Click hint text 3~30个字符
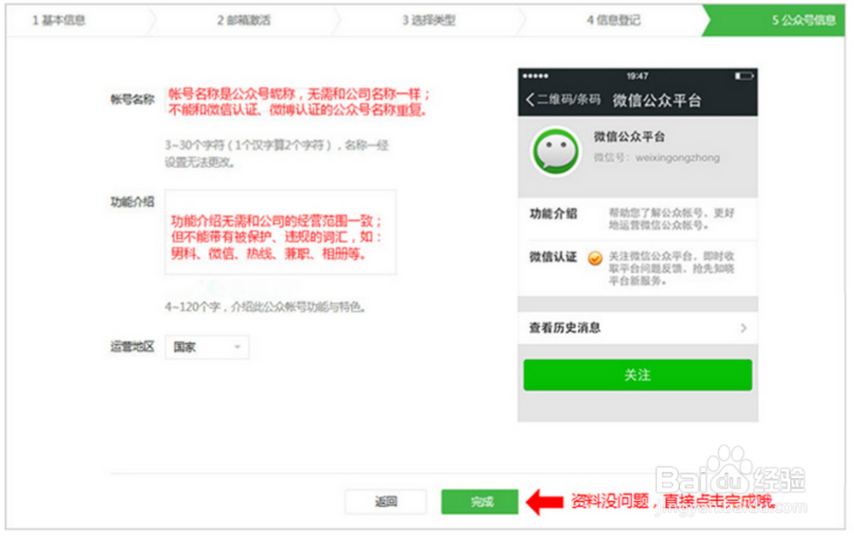The width and height of the screenshot is (854, 536). click(x=277, y=154)
